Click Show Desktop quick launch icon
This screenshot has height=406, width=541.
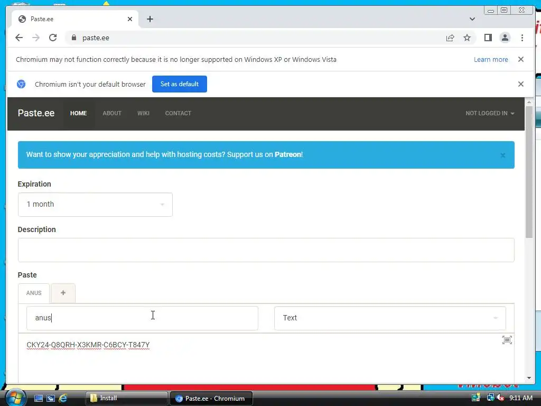38,398
